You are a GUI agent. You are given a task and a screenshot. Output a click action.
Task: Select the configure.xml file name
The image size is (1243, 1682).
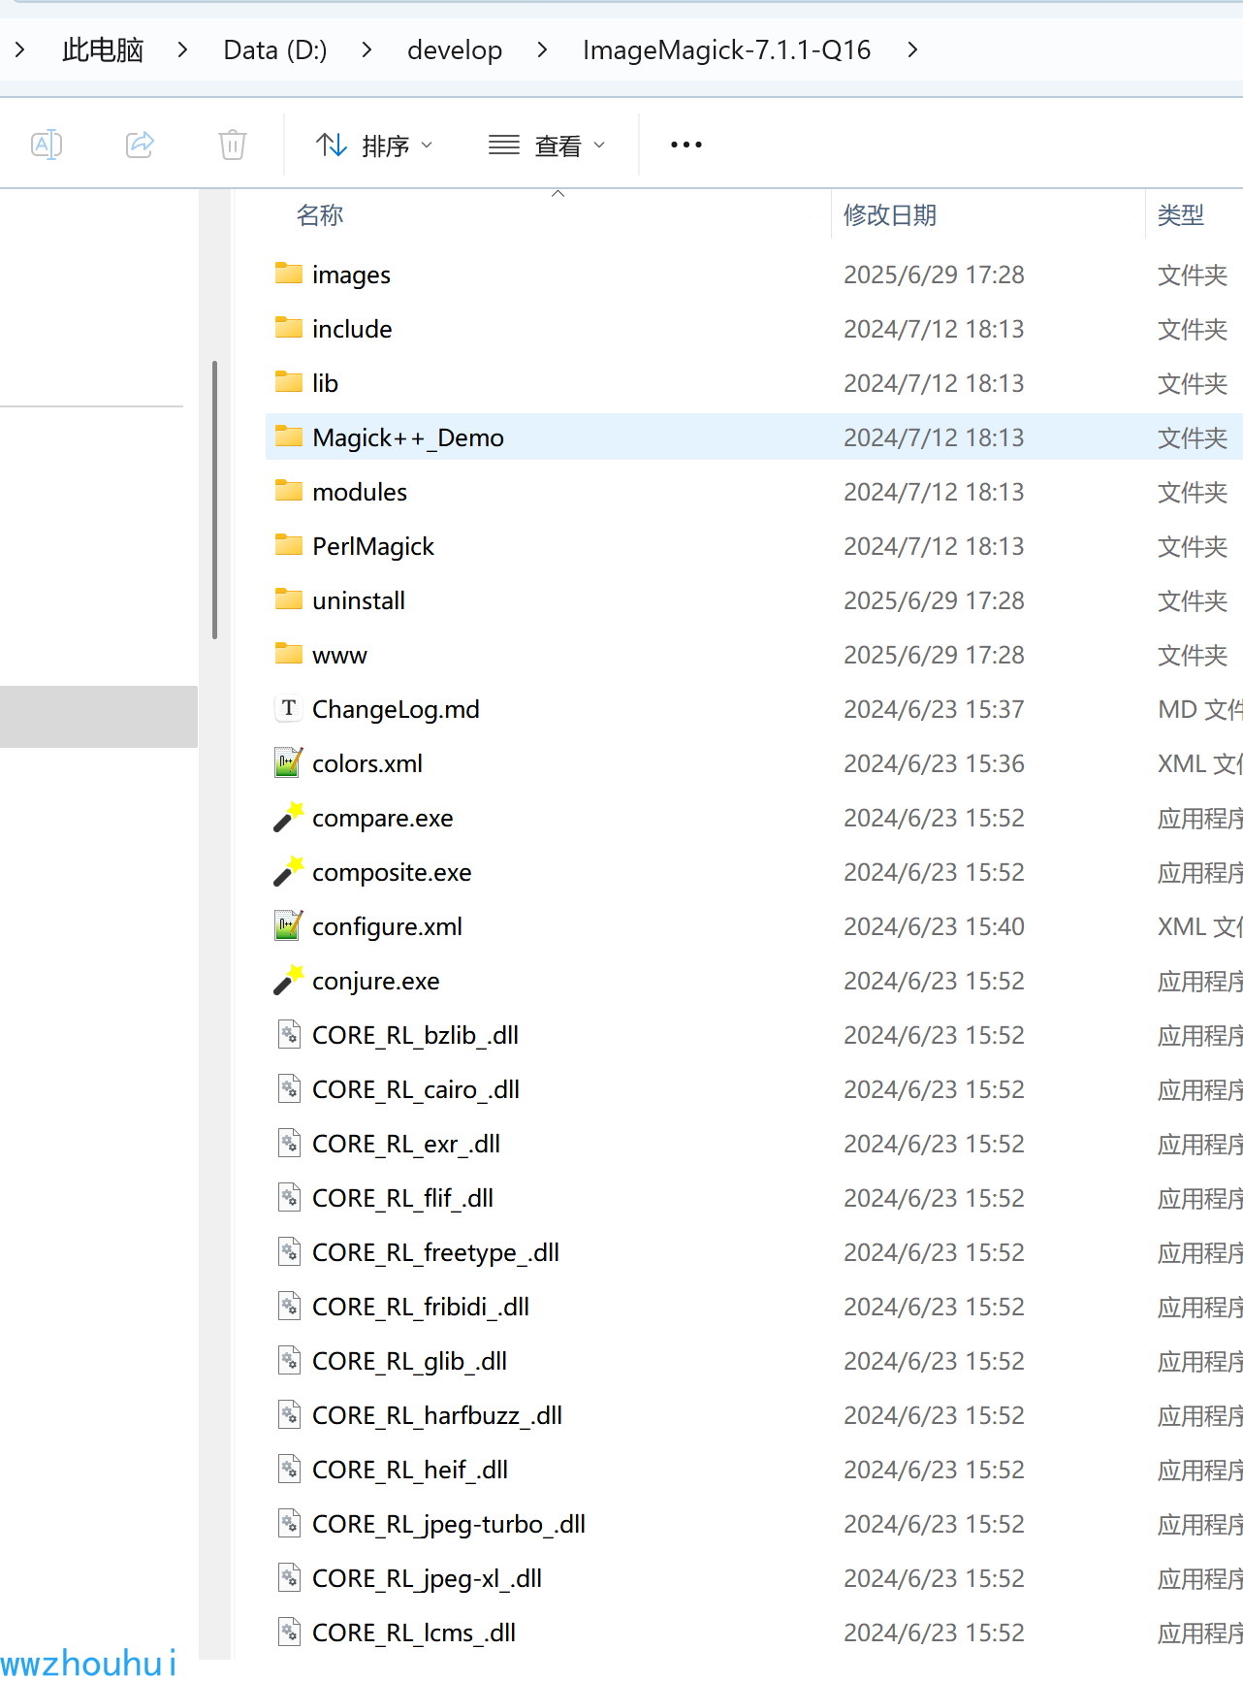387,926
